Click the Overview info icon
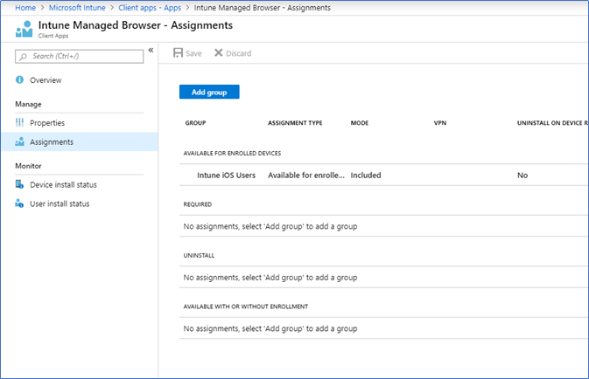The image size is (589, 379). [19, 79]
